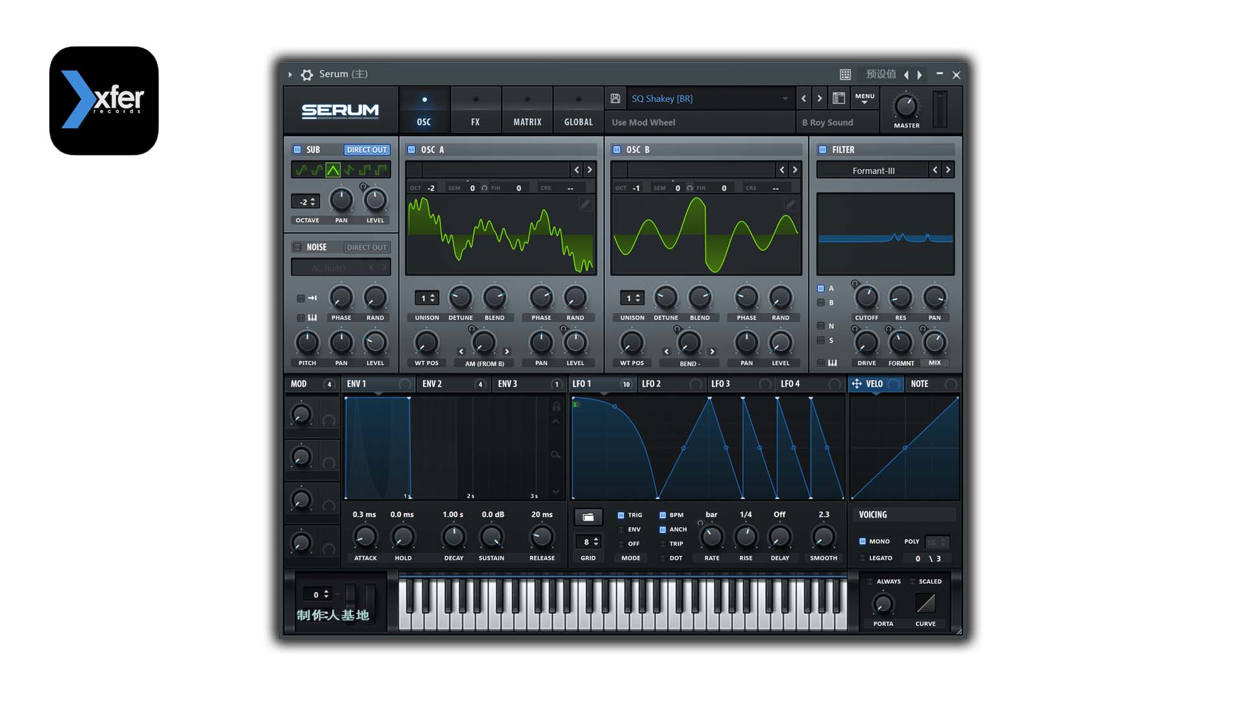Viewport: 1246px width, 701px height.
Task: Select previous OSC A wavetable arrow
Action: pyautogui.click(x=576, y=170)
